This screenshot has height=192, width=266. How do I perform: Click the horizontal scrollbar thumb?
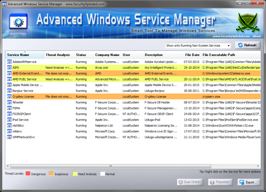click(111, 166)
